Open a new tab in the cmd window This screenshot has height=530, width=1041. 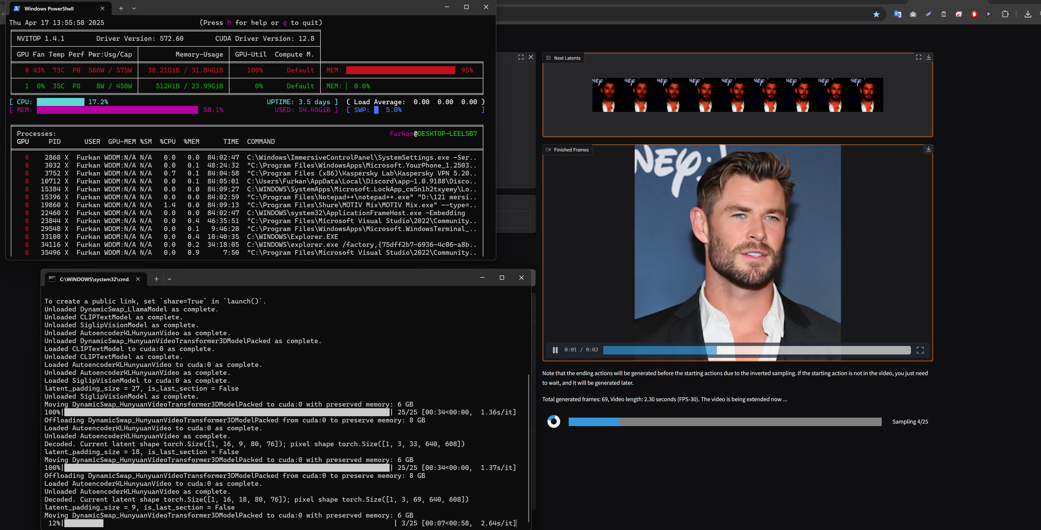(x=156, y=279)
